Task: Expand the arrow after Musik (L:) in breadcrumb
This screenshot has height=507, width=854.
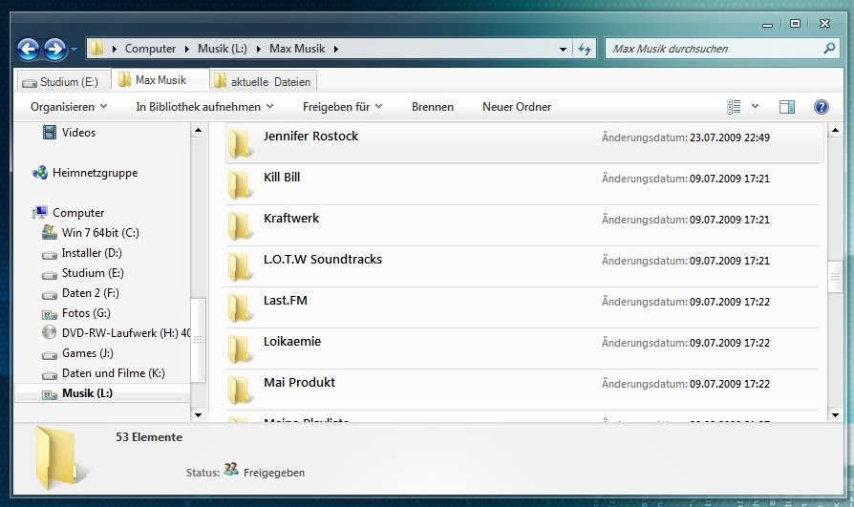Action: [x=258, y=49]
